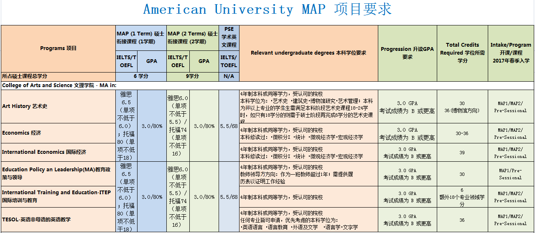Screen dimensions: 535x233
Task: Select the Progression 升读GPA要求 header
Action: [x=407, y=53]
